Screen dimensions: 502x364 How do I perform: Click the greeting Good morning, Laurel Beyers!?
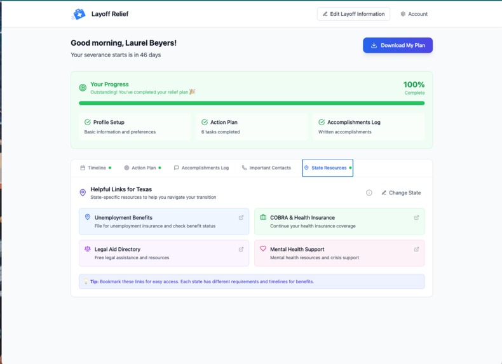coord(123,43)
